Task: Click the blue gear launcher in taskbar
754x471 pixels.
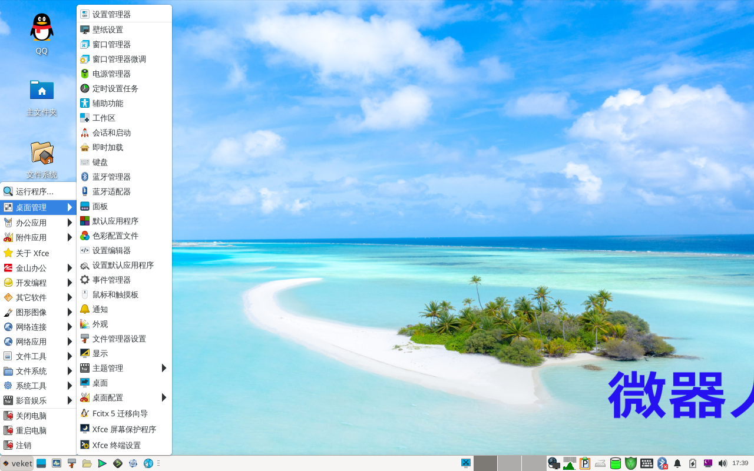Action: coord(133,463)
